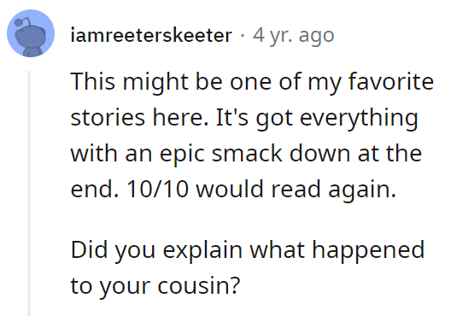Click the words "would read again."
The height and width of the screenshot is (316, 451).
pos(296,190)
